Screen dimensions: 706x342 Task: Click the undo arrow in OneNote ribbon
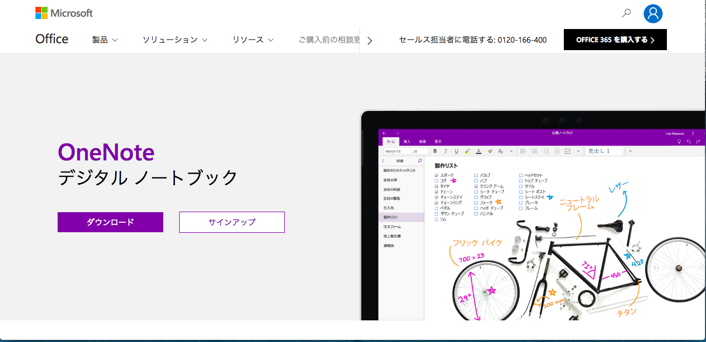coord(689,141)
